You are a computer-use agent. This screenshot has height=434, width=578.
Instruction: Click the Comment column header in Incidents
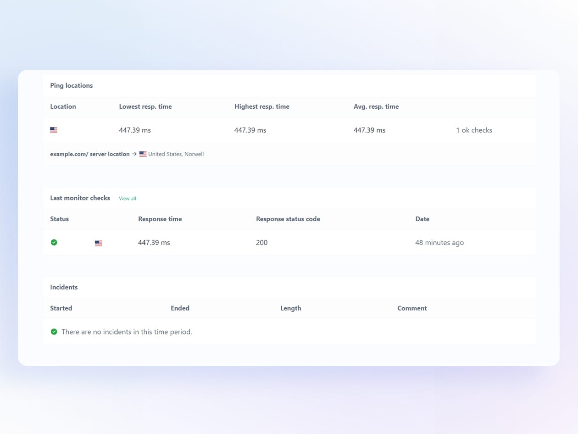click(412, 308)
